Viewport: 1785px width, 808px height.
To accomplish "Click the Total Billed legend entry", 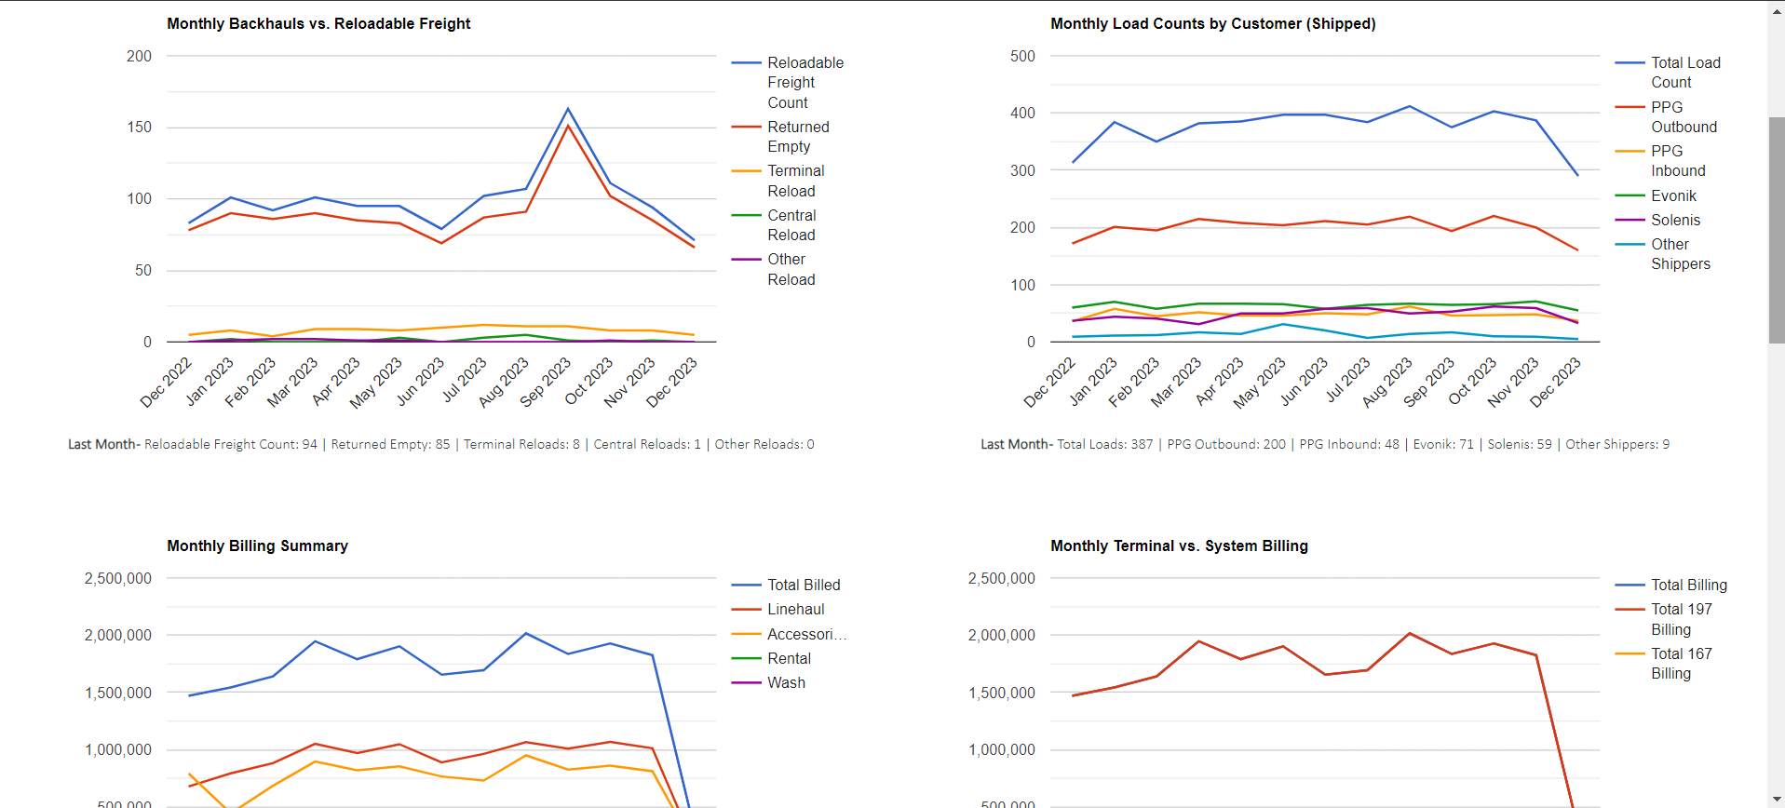I will click(x=787, y=585).
